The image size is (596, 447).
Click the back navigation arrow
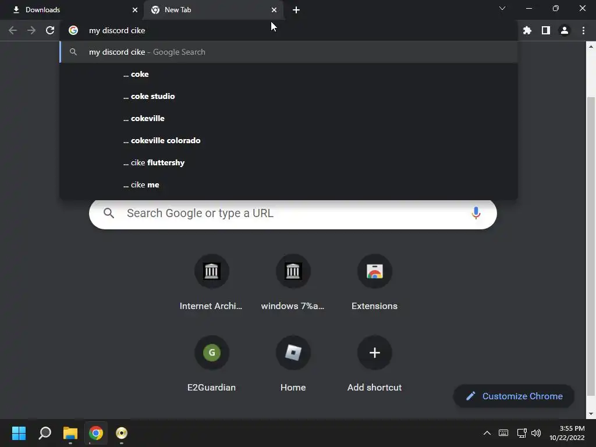click(13, 30)
